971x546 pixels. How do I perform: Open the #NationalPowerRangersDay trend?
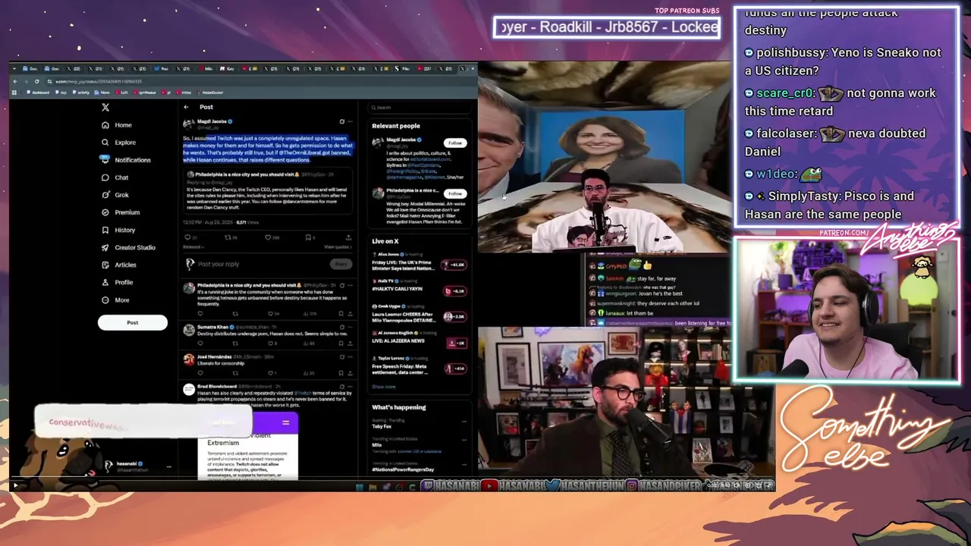pyautogui.click(x=403, y=468)
